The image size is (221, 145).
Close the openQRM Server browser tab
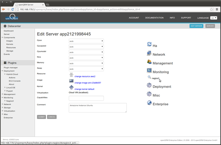point(43,5)
